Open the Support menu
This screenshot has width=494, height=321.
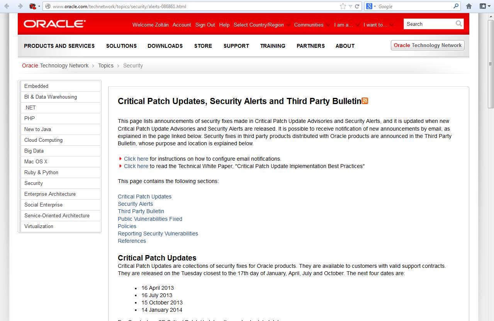click(x=236, y=45)
